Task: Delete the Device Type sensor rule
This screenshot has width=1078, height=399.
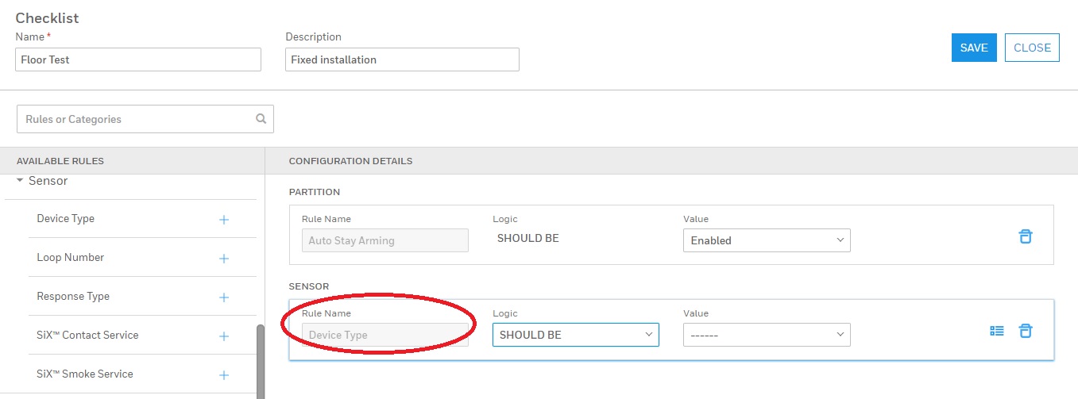Action: pos(1026,331)
